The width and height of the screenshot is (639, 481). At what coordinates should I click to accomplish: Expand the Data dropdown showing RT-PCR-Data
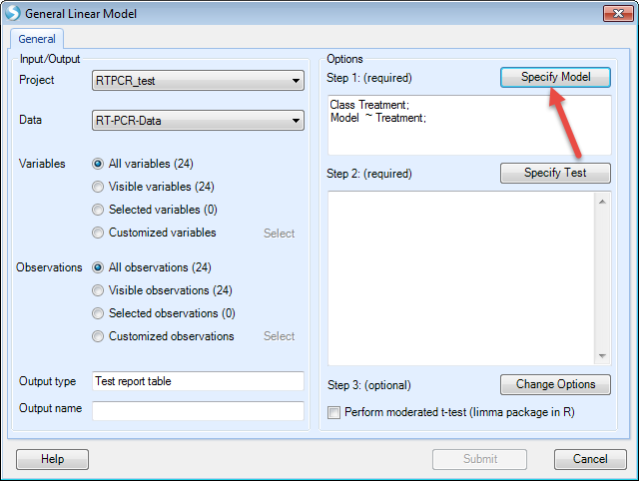click(x=198, y=121)
